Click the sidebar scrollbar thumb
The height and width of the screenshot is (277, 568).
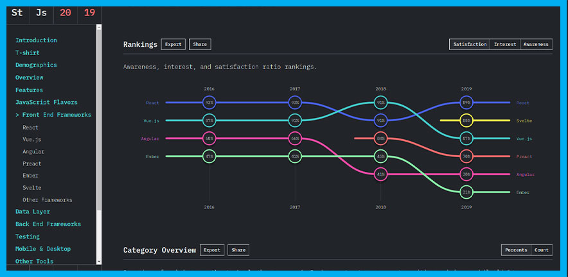tap(99, 120)
